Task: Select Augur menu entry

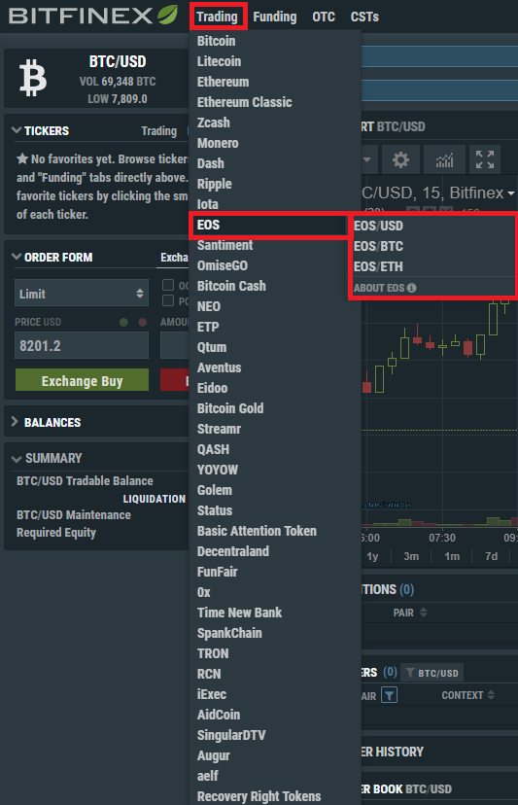Action: click(214, 755)
